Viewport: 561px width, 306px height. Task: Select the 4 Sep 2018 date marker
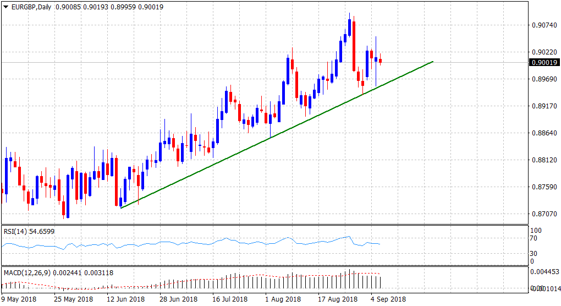click(x=388, y=299)
